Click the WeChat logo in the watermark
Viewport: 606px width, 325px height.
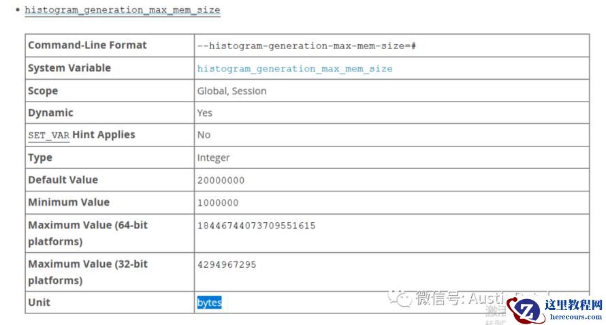click(x=400, y=297)
